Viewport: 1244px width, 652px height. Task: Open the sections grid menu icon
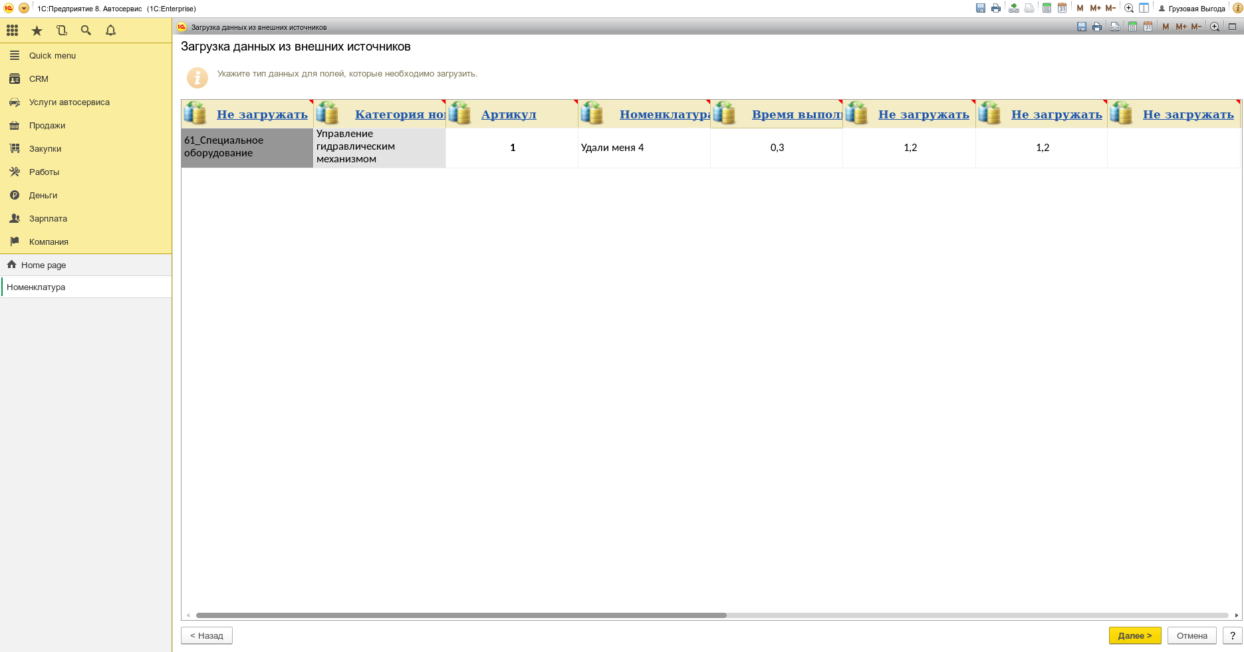(12, 31)
